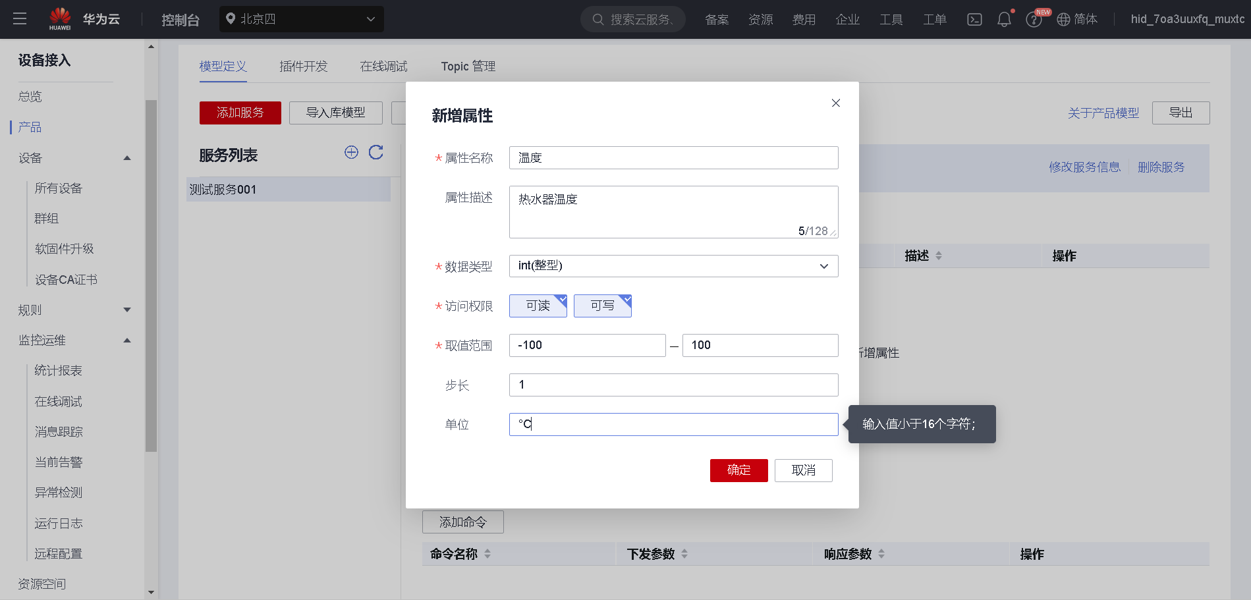
Task: Open the 北京四 region selector
Action: [x=302, y=19]
